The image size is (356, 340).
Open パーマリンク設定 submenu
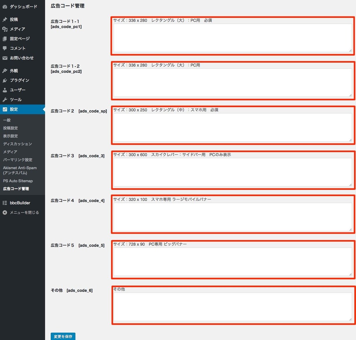coord(18,160)
